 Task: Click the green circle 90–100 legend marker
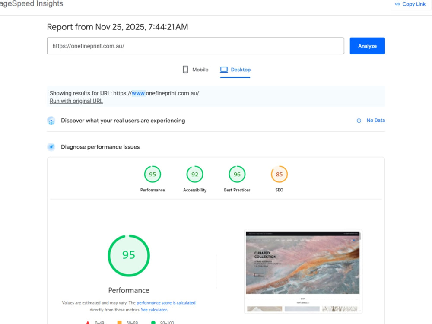153,322
